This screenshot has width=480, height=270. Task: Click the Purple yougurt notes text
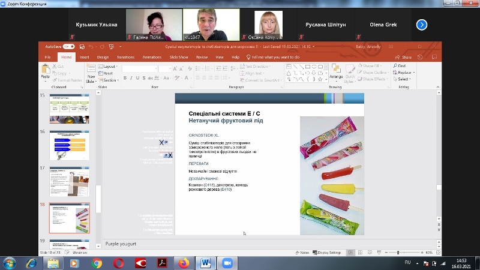121,244
